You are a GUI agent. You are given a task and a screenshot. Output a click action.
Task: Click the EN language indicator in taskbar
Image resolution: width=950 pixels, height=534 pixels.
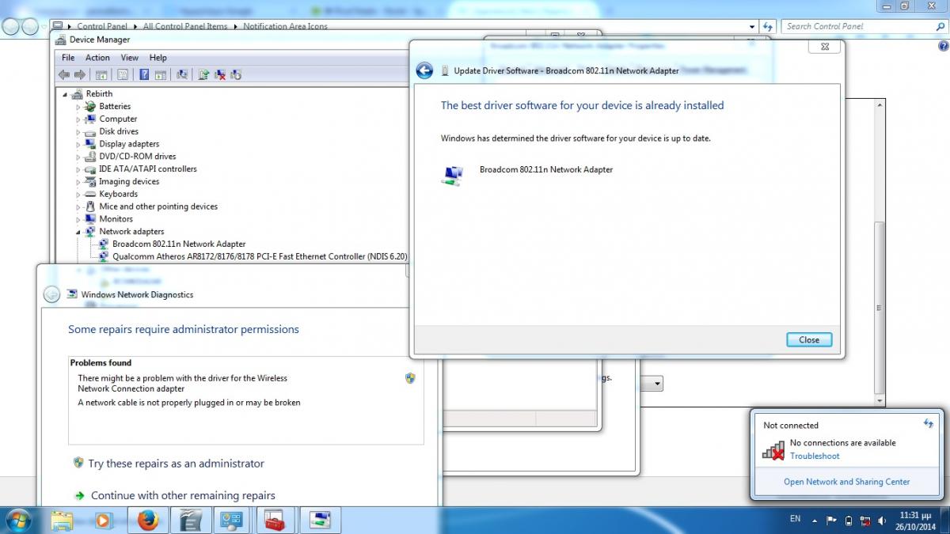(795, 520)
